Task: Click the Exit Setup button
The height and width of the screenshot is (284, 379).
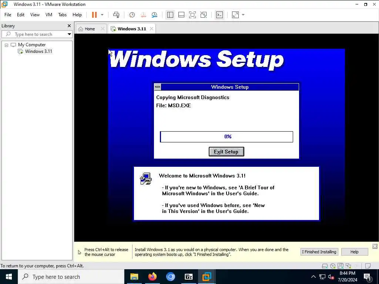Action: (226, 152)
